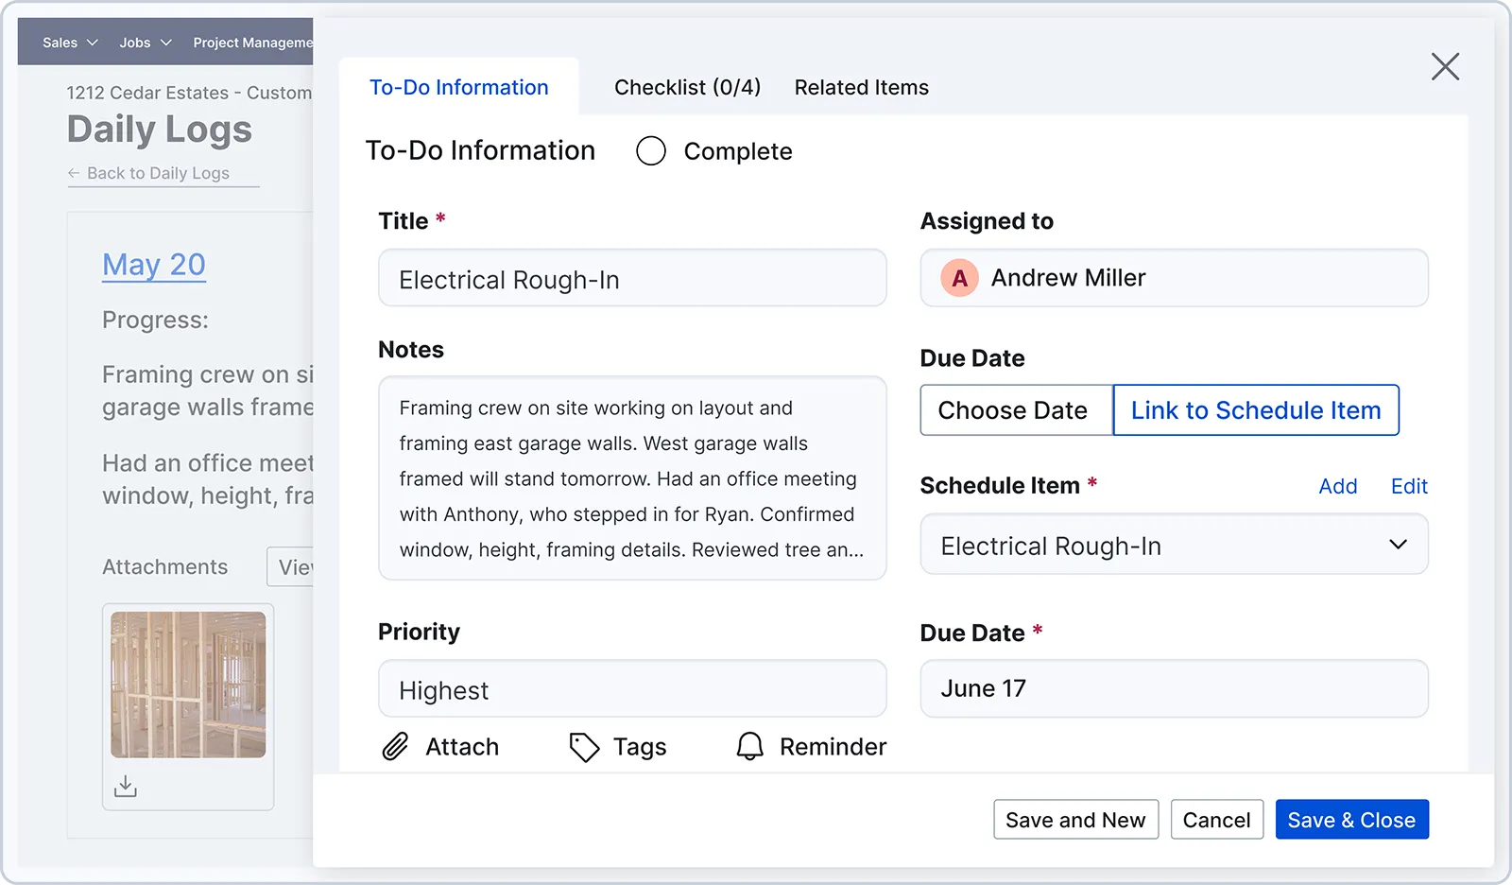Open the May 20 log link
1512x885 pixels.
point(154,265)
